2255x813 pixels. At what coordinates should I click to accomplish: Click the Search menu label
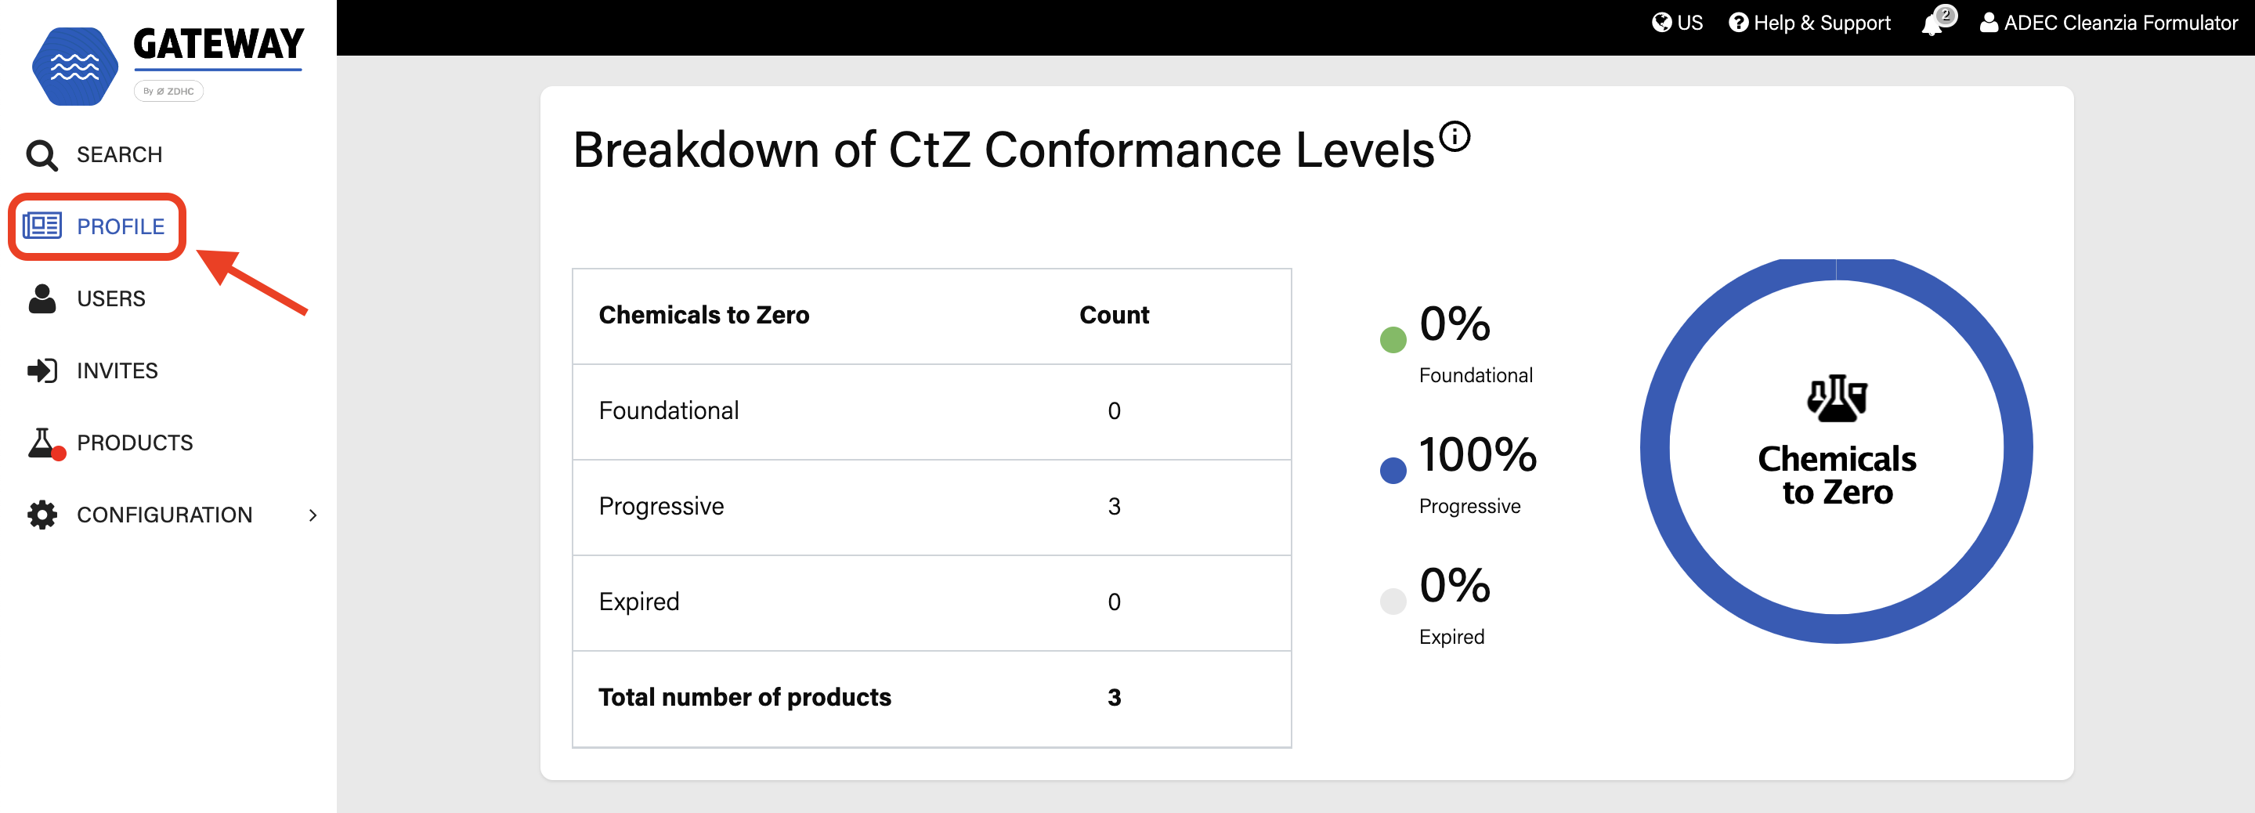pyautogui.click(x=119, y=155)
